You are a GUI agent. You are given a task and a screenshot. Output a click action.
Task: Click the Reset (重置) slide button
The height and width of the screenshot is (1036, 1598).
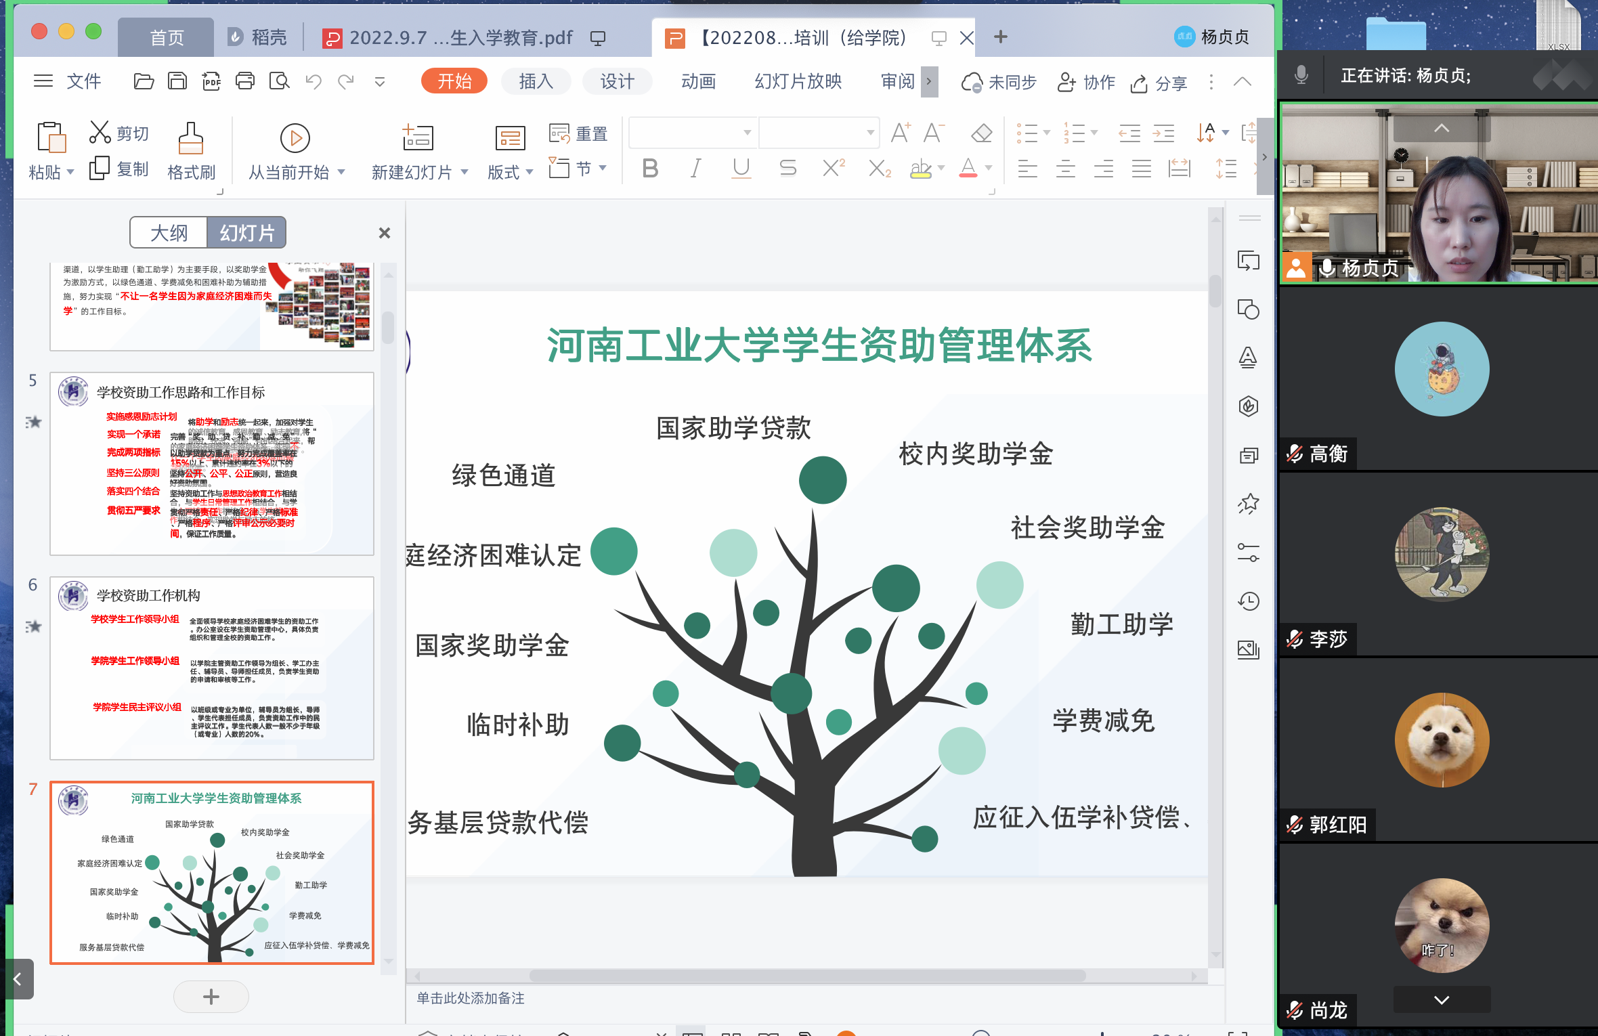[578, 133]
